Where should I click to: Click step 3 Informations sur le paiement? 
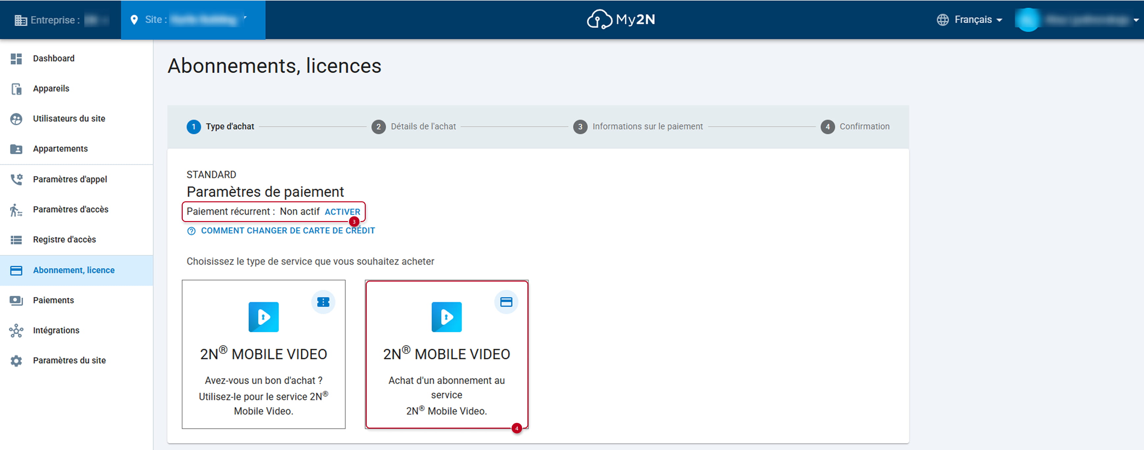[x=638, y=126]
